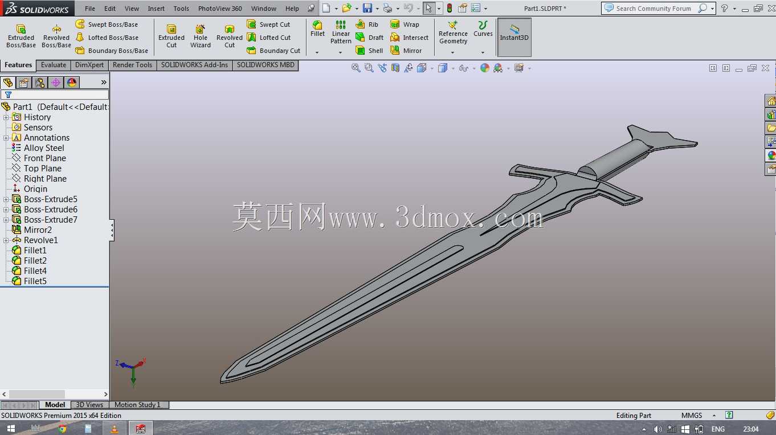Open the Curves dropdown
Viewport: 776px width, 435px height.
(483, 52)
